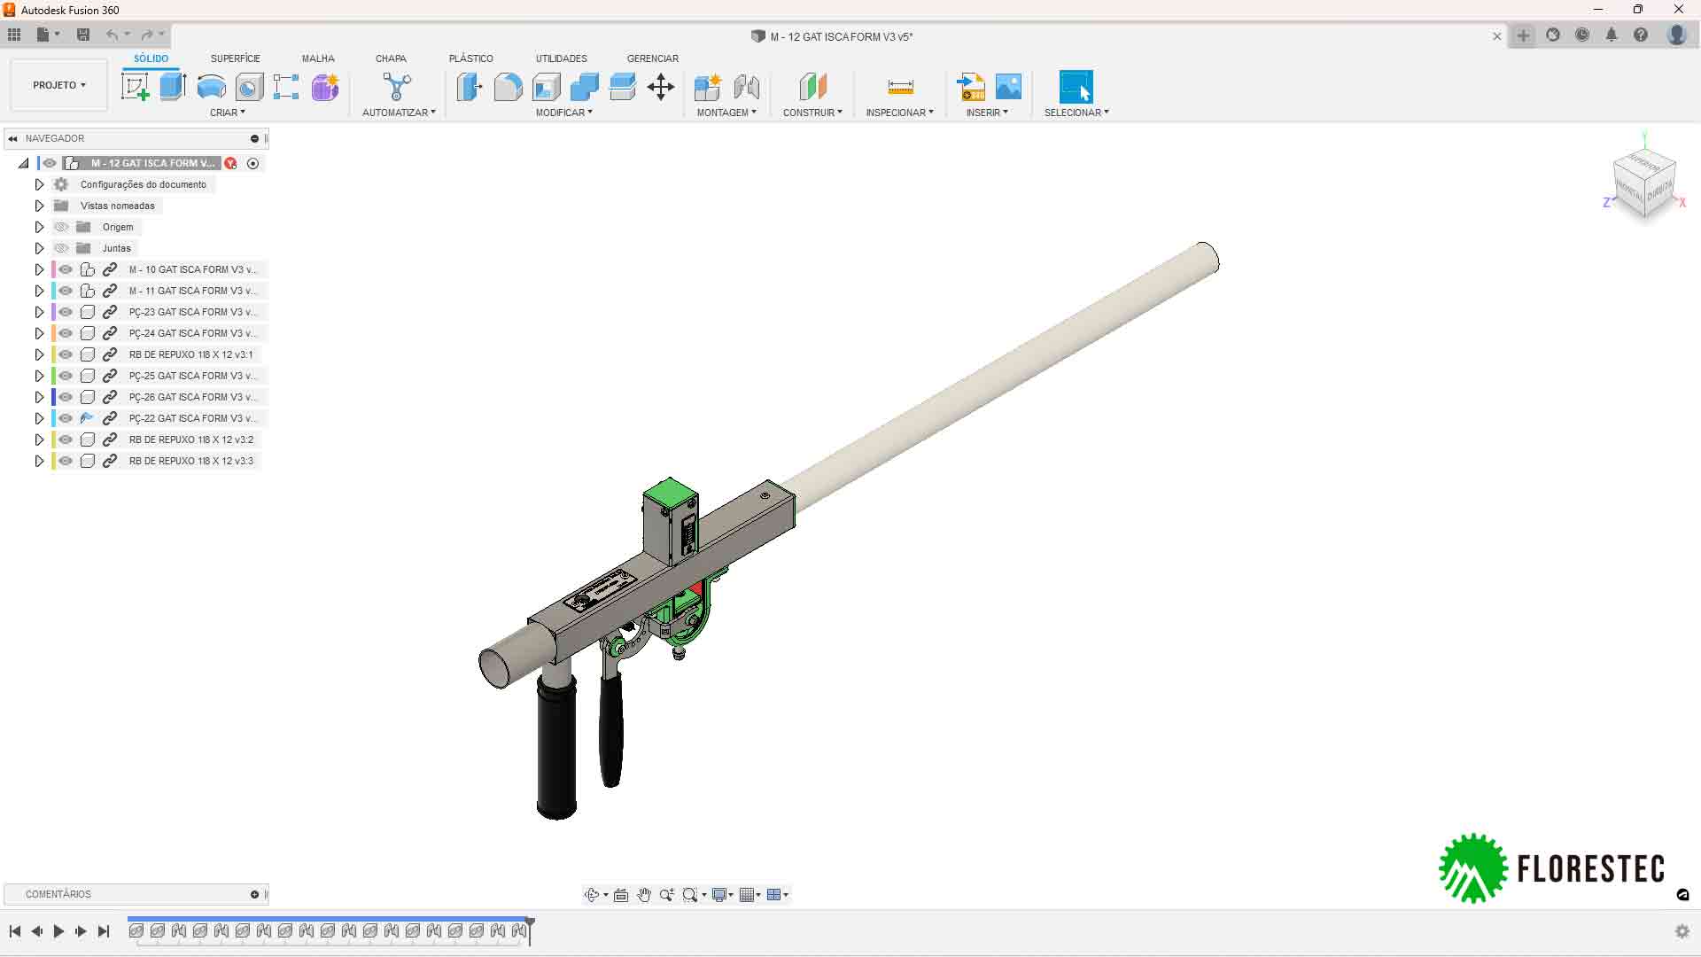This screenshot has height=957, width=1701.
Task: Click the Move/Copy tool icon
Action: pyautogui.click(x=661, y=87)
